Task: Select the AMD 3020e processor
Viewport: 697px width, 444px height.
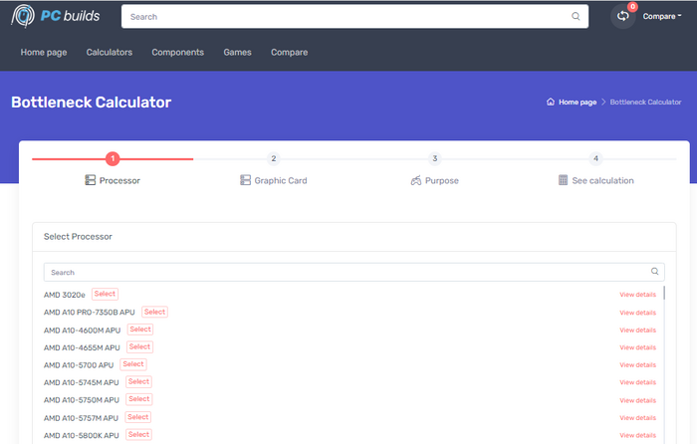Action: click(x=105, y=294)
